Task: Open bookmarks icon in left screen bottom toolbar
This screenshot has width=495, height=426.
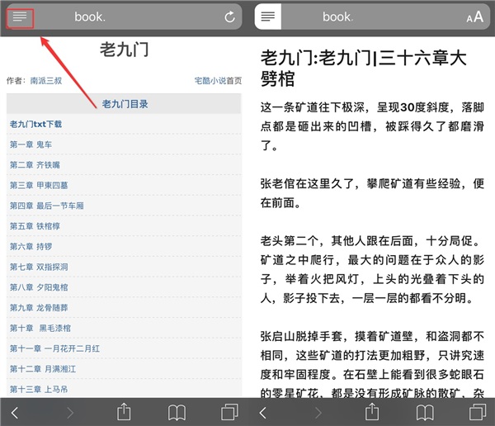Action: (x=177, y=413)
